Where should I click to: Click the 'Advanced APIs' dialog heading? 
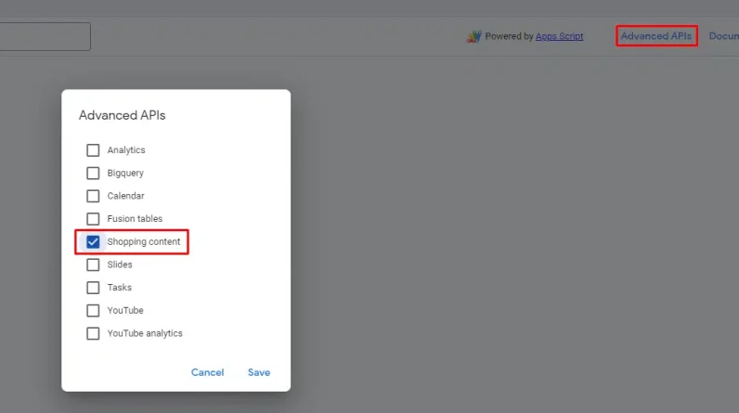[x=122, y=116]
